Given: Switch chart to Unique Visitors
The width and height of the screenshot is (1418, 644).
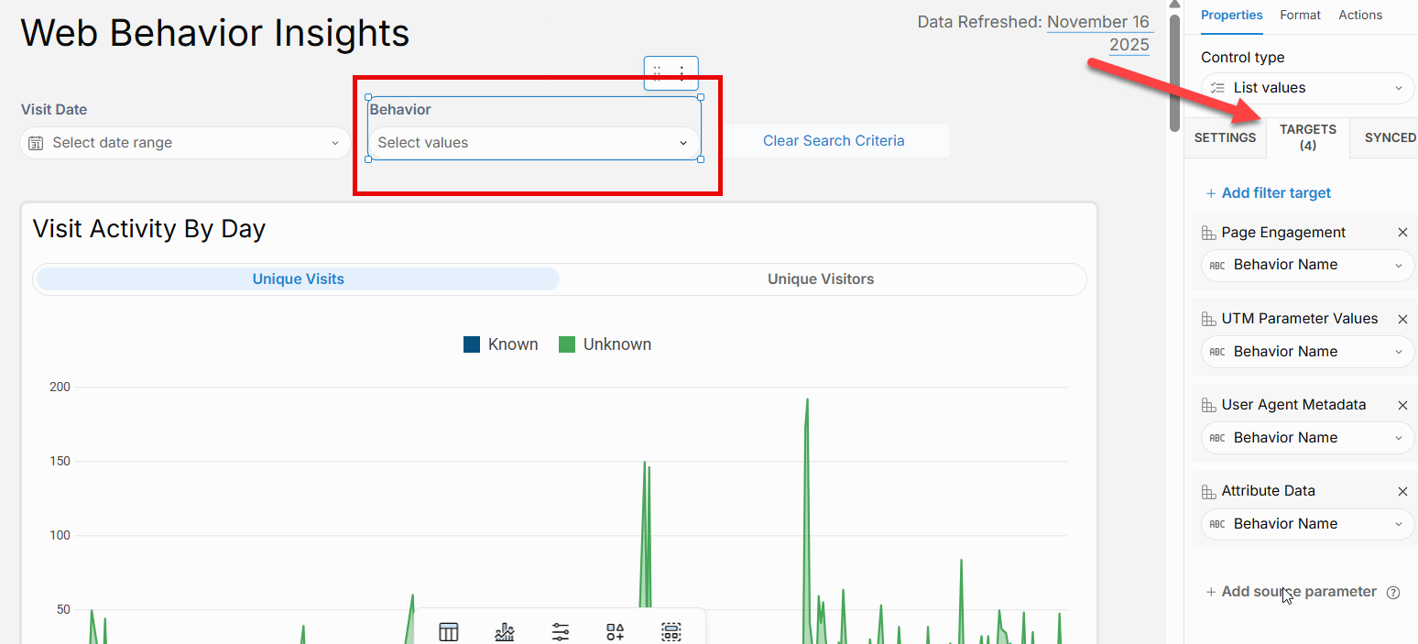Looking at the screenshot, I should point(820,279).
